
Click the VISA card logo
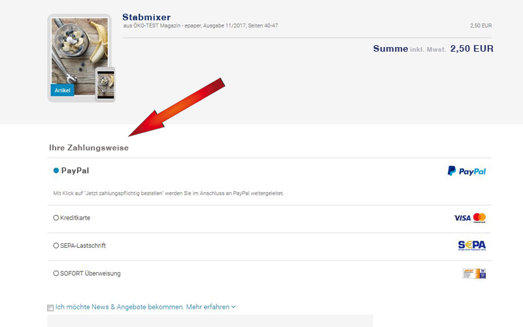[x=462, y=218]
